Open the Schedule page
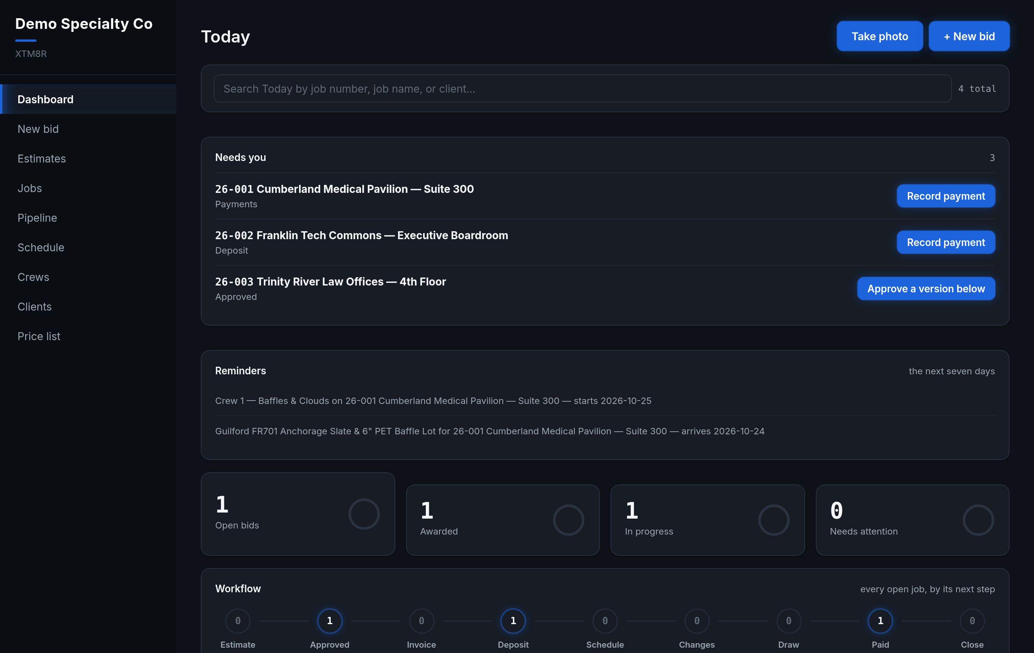This screenshot has height=653, width=1034. click(88, 247)
